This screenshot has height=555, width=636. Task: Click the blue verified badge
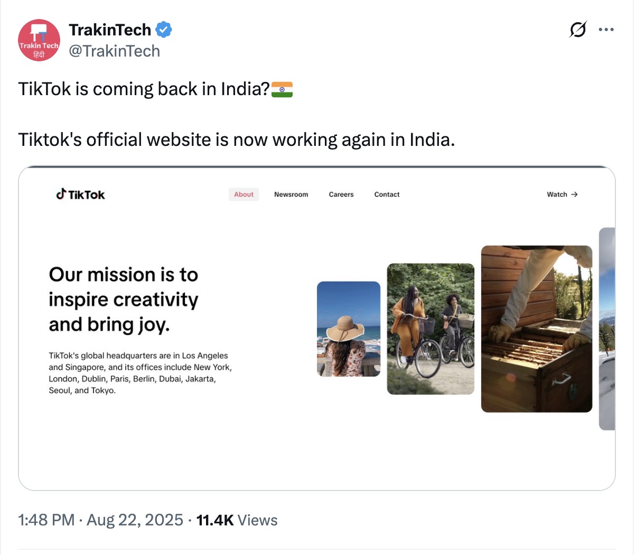pyautogui.click(x=164, y=30)
